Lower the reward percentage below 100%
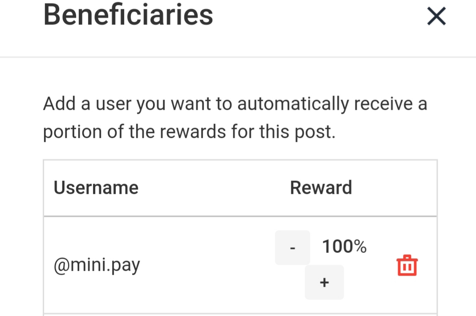476x316 pixels. click(292, 248)
